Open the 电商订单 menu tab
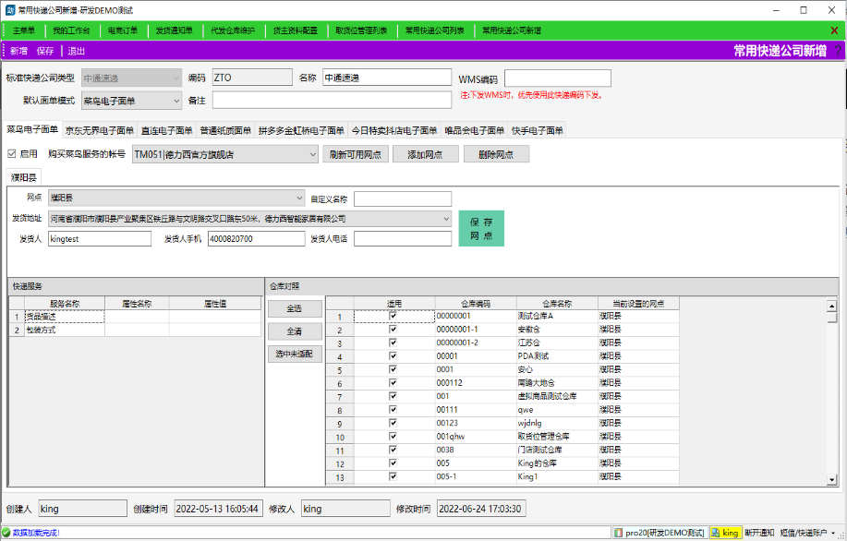The image size is (847, 541). pyautogui.click(x=123, y=30)
